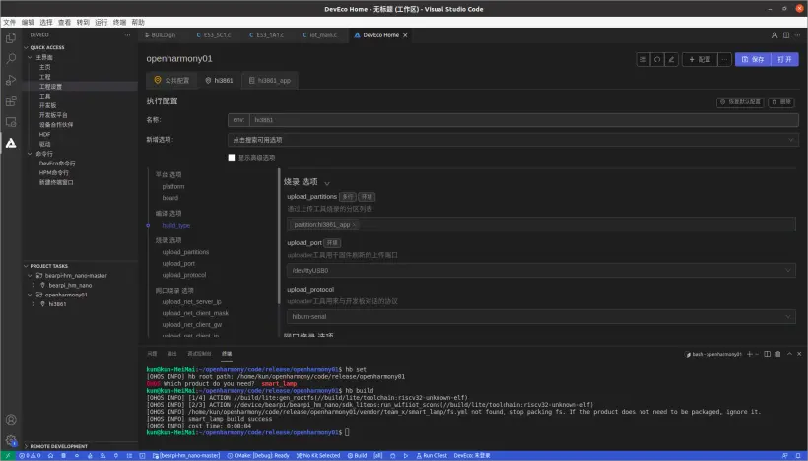Open Run and Debug view
The image size is (808, 461).
coord(11,81)
